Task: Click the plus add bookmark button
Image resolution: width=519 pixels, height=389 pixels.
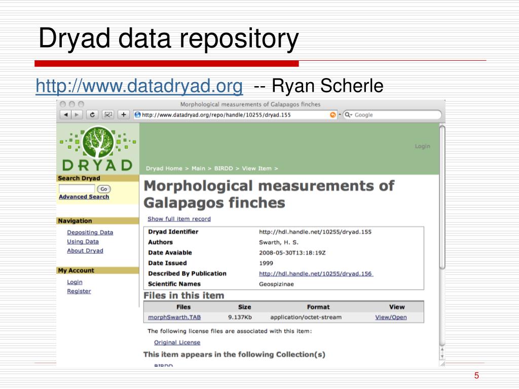Action: [x=124, y=115]
